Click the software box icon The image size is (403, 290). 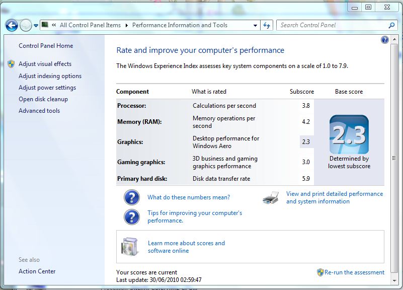130,247
